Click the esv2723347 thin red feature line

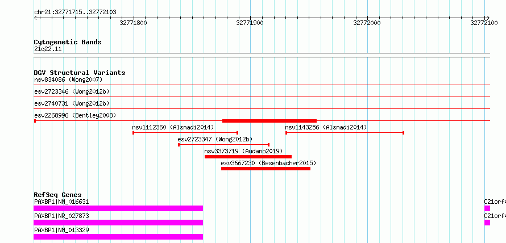(x=223, y=145)
